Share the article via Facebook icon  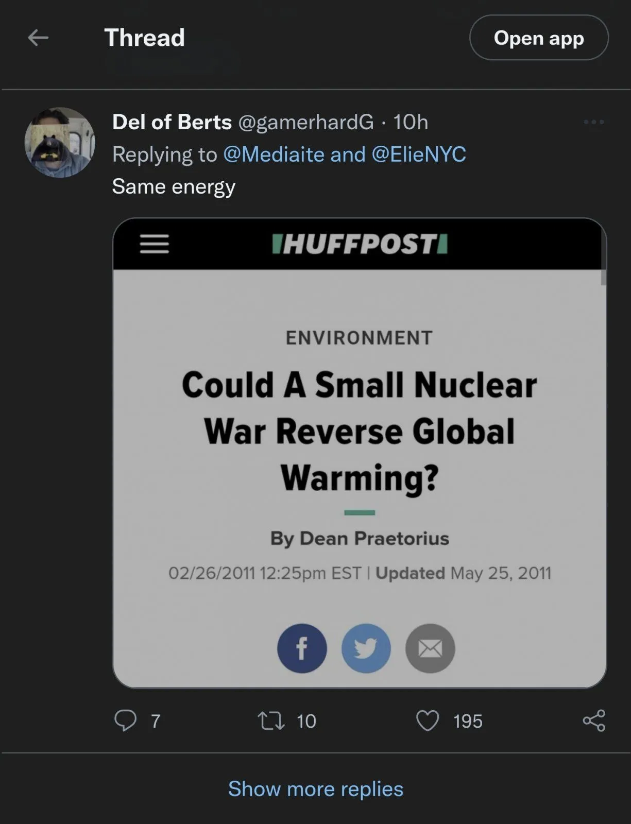point(302,648)
